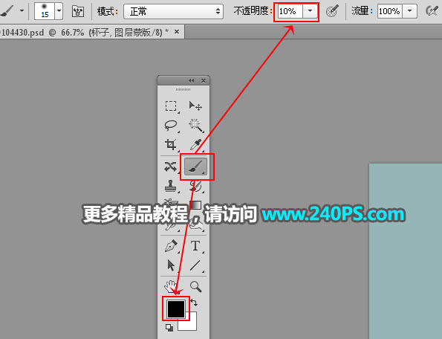Select the Path Selection tool
442x339 pixels.
coord(171,265)
